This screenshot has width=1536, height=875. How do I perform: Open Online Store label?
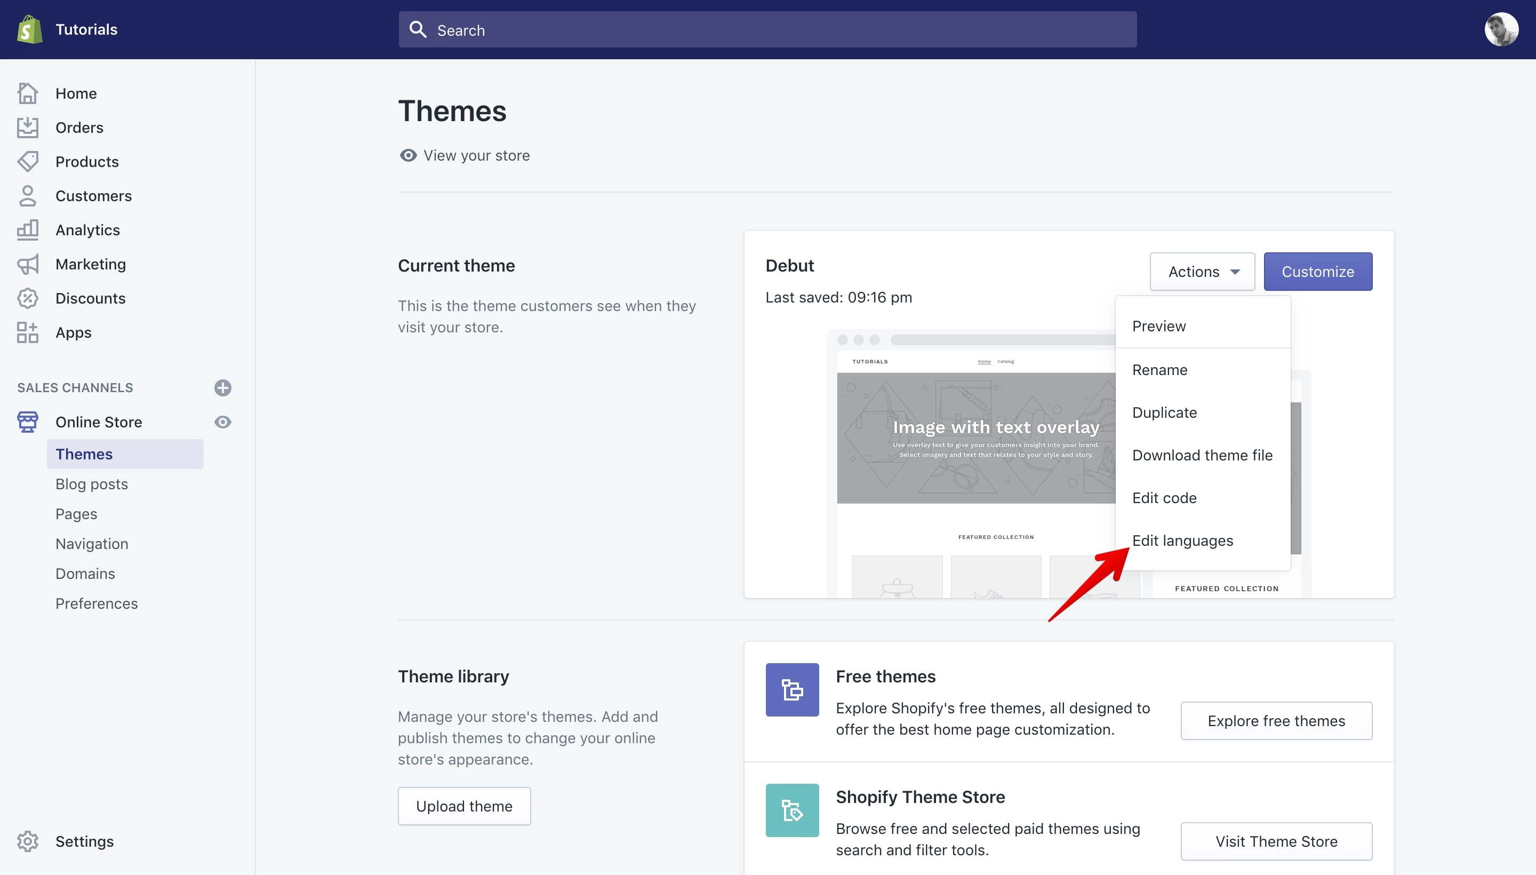coord(99,422)
